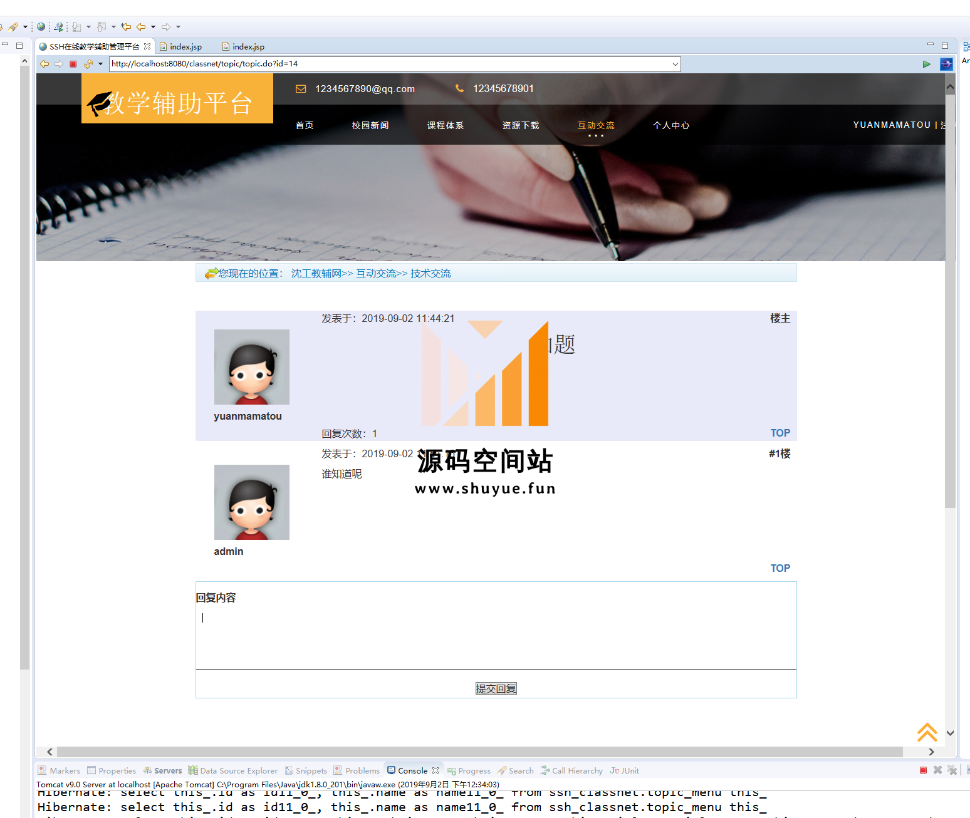Image resolution: width=970 pixels, height=818 pixels.
Task: Maximize the editor area panel
Action: coord(945,45)
